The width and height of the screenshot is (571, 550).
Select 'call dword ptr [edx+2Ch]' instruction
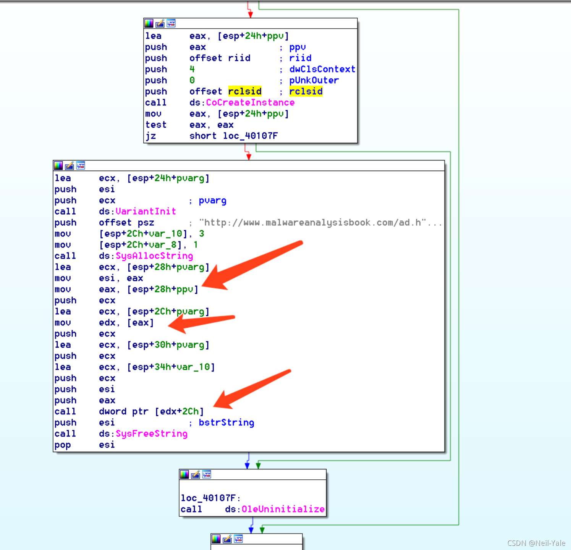129,412
